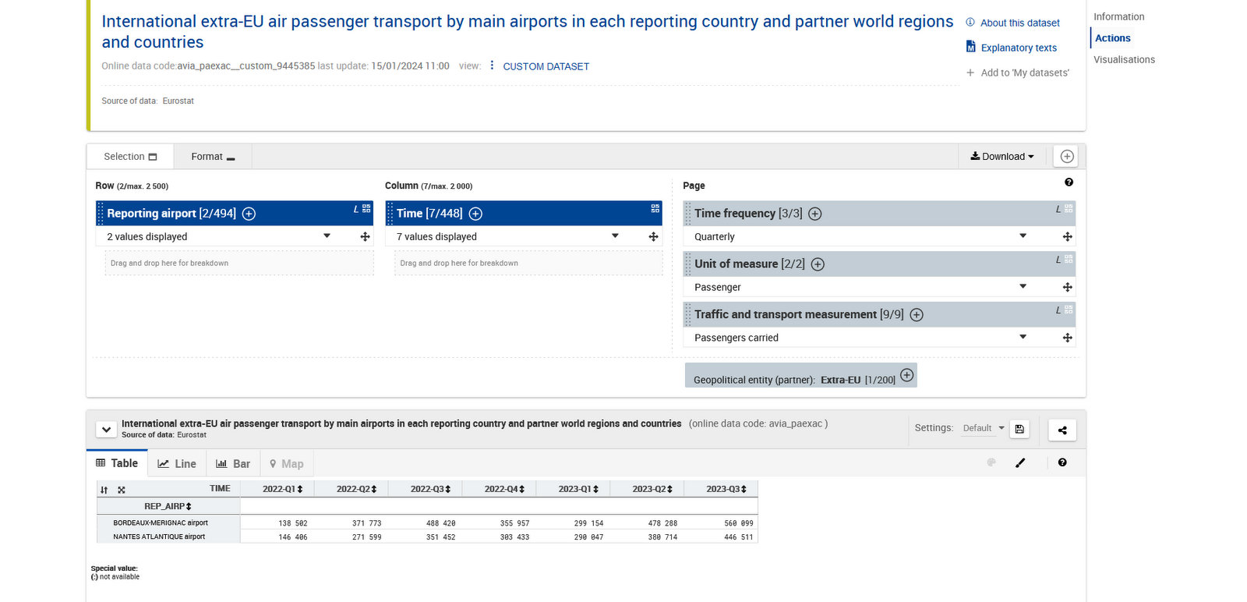Click the swap rows/columns arrows icon in table corner
Viewport: 1247px width, 602px height.
pos(104,490)
